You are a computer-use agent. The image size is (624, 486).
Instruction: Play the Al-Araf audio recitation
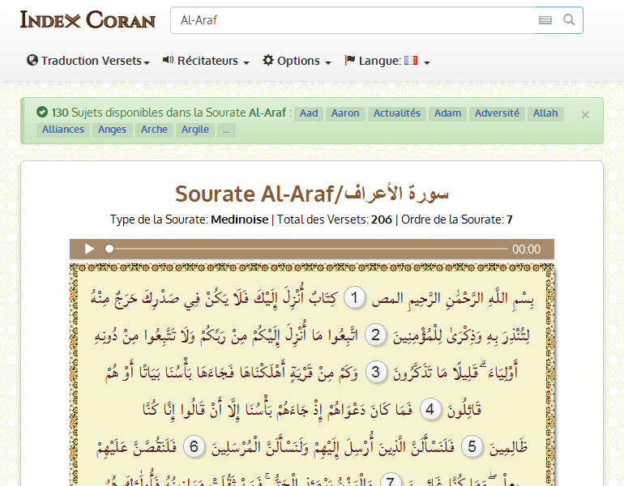(x=89, y=249)
